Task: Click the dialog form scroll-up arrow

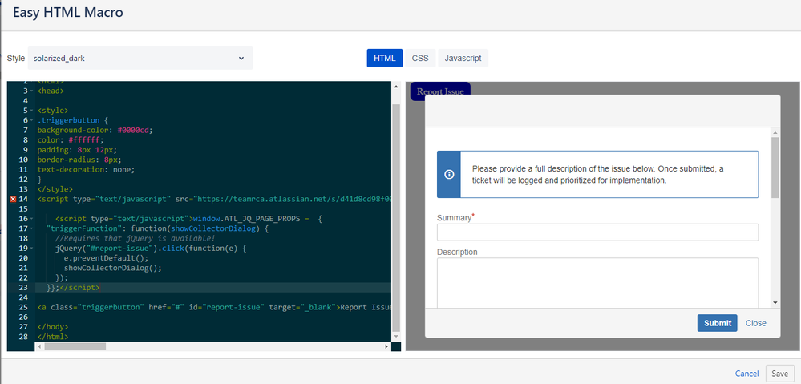Action: tap(775, 133)
